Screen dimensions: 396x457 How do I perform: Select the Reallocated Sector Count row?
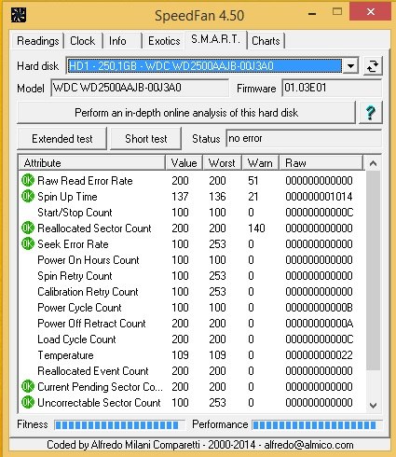click(192, 228)
